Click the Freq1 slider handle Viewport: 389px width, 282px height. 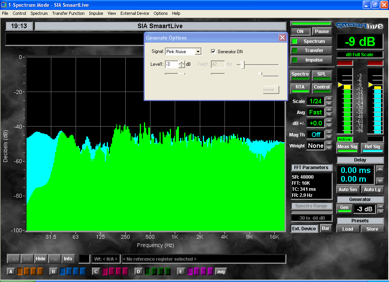tap(242, 65)
